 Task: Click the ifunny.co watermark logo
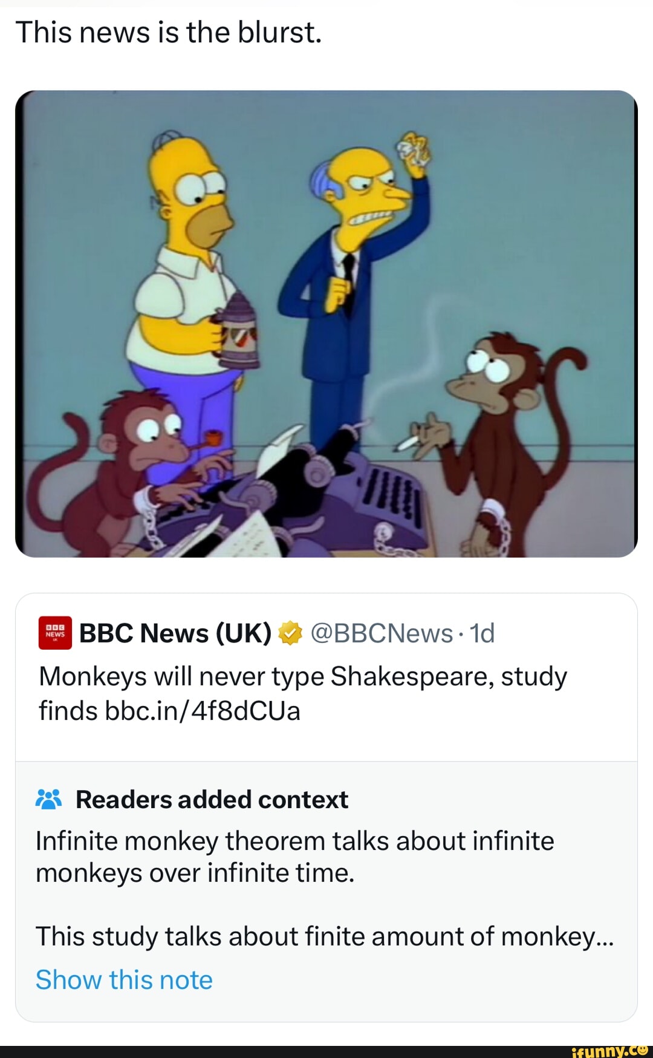pyautogui.click(x=609, y=1051)
